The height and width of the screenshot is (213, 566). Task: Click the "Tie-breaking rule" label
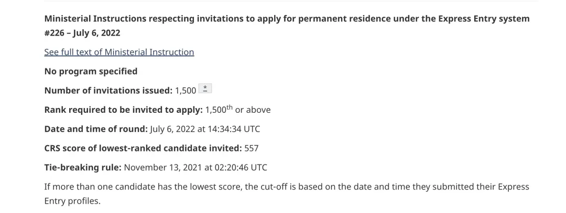[83, 167]
